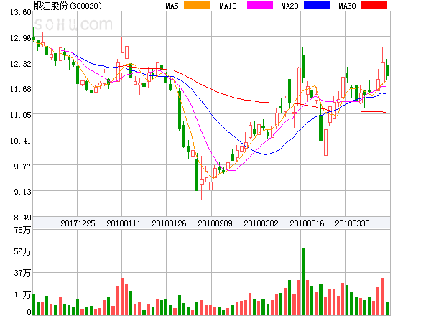Click the 8.49 price axis label
The height and width of the screenshot is (316, 431).
(22, 218)
